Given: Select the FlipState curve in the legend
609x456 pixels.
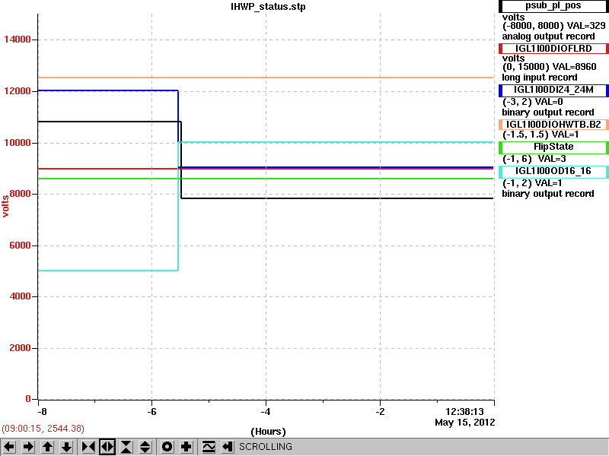Looking at the screenshot, I should pyautogui.click(x=553, y=147).
